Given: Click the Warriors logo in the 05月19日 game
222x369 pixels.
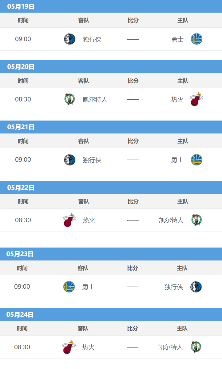Looking at the screenshot, I should point(196,39).
